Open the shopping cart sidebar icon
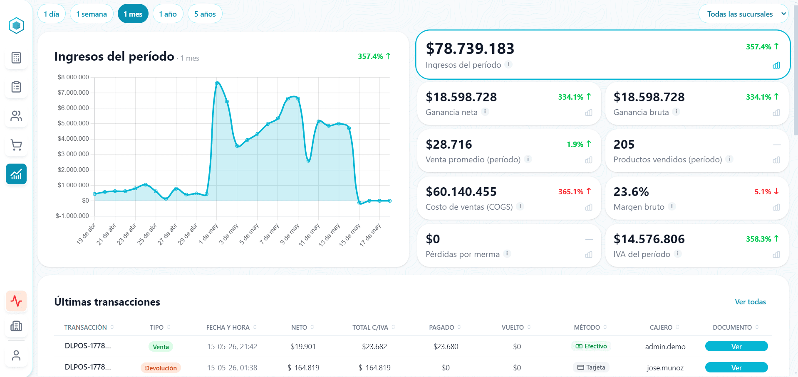 16,145
